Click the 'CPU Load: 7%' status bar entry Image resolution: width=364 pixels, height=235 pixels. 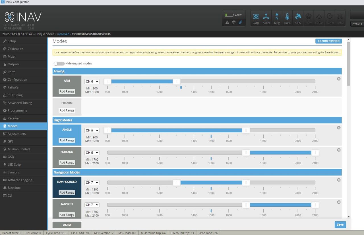click(x=80, y=233)
